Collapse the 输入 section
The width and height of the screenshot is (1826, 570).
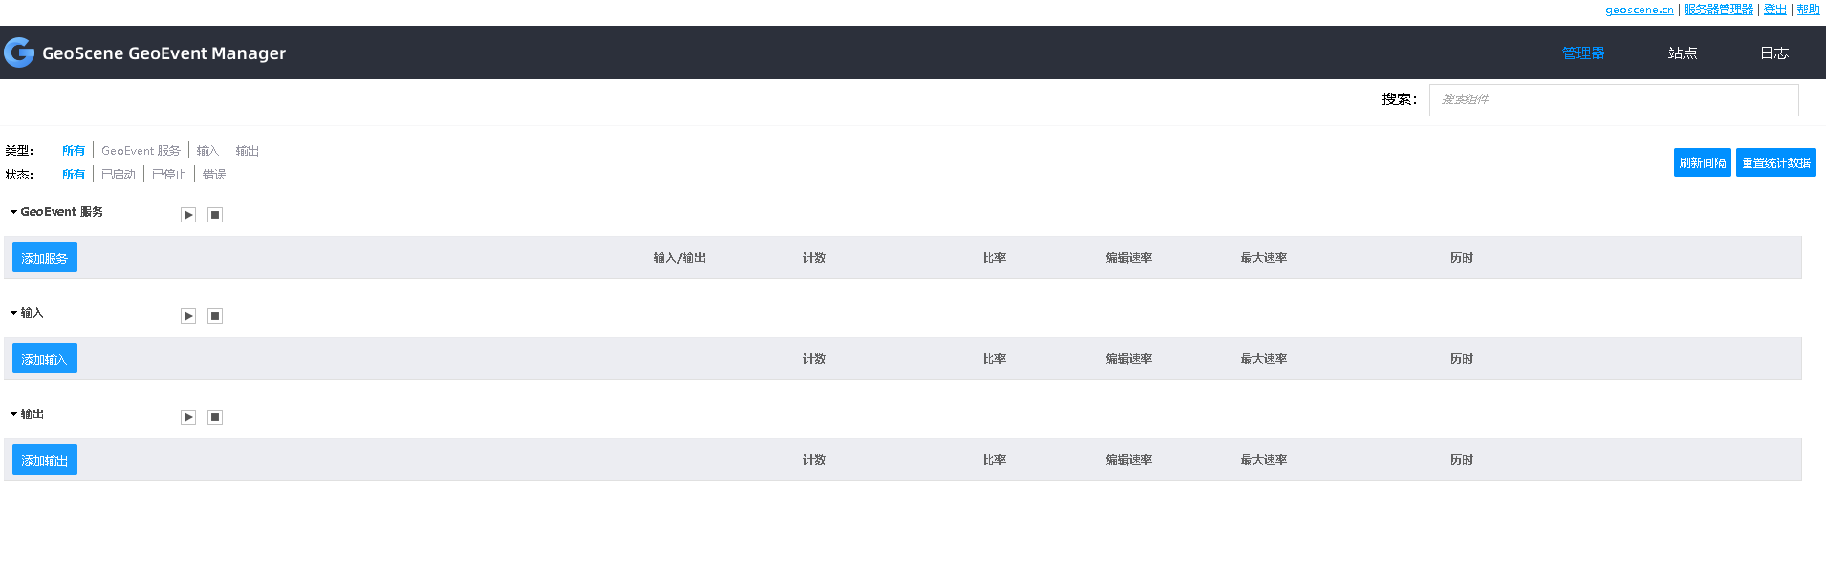tap(13, 312)
